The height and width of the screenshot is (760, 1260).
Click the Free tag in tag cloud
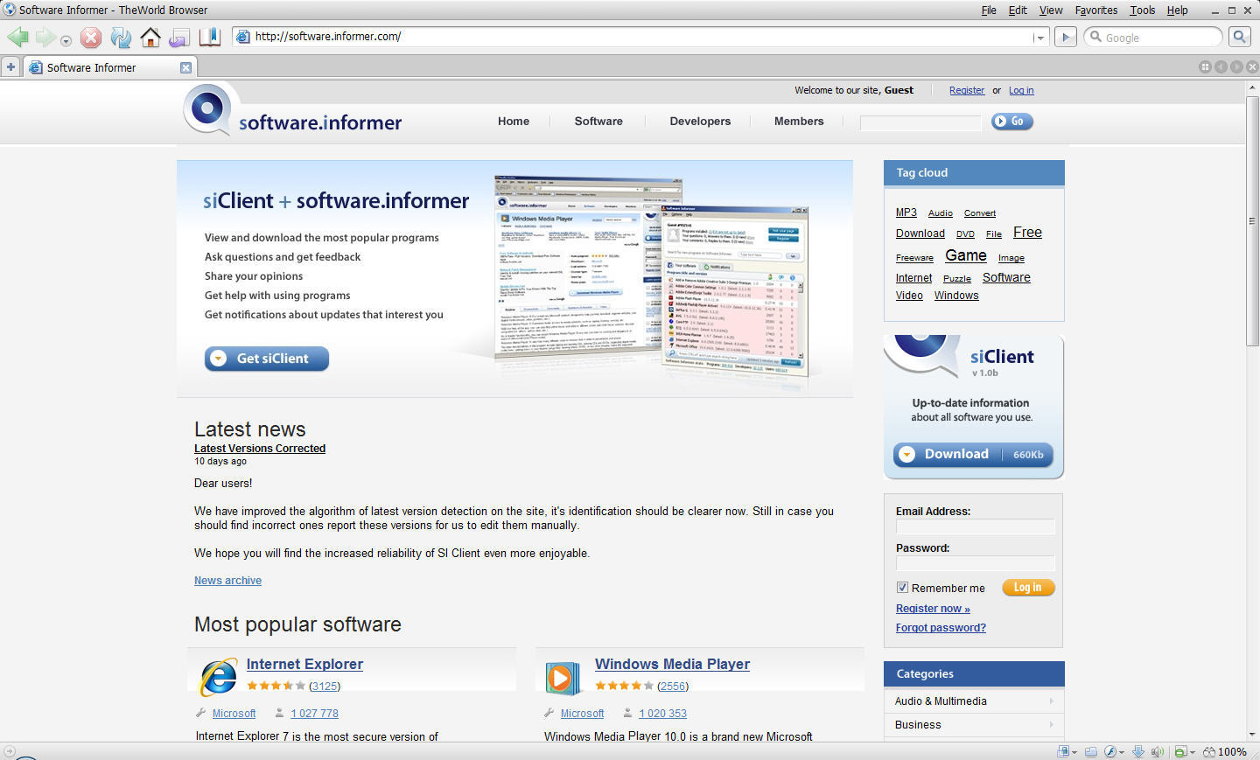click(1027, 233)
